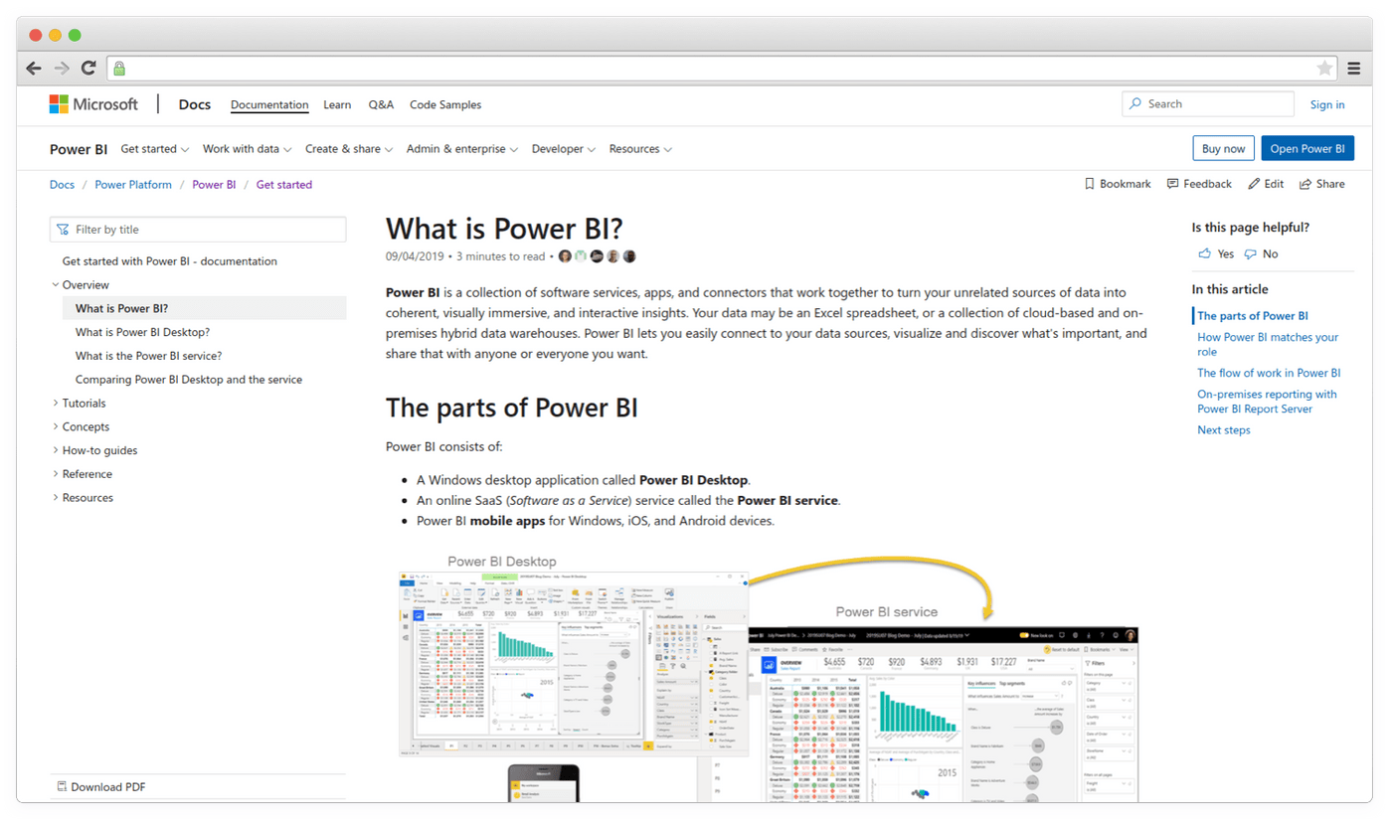Open the browser hamburger menu
This screenshot has height=826, width=1392.
1354,69
